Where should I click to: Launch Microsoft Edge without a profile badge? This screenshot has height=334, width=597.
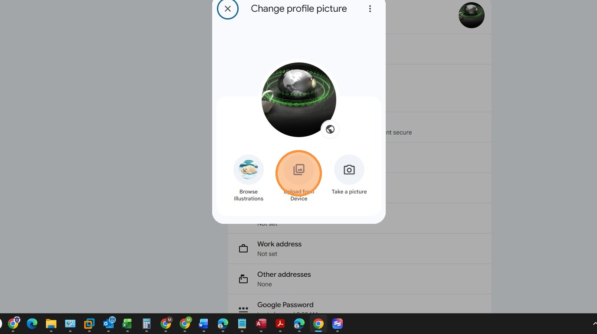32,323
